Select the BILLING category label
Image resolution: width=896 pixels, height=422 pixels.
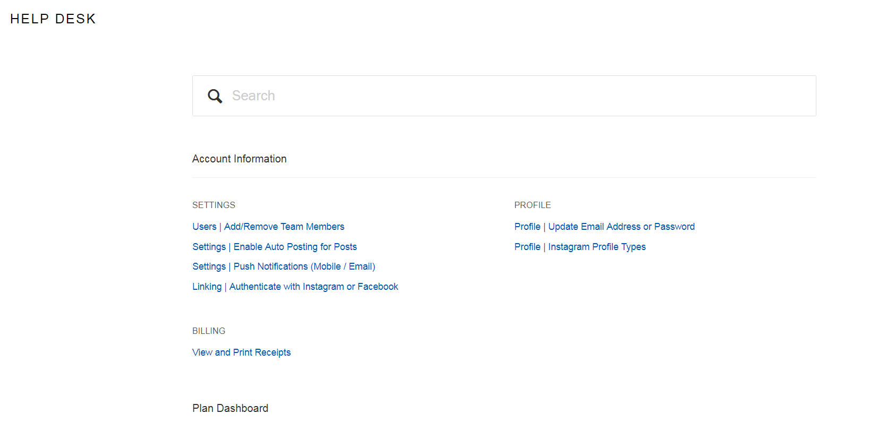[209, 331]
